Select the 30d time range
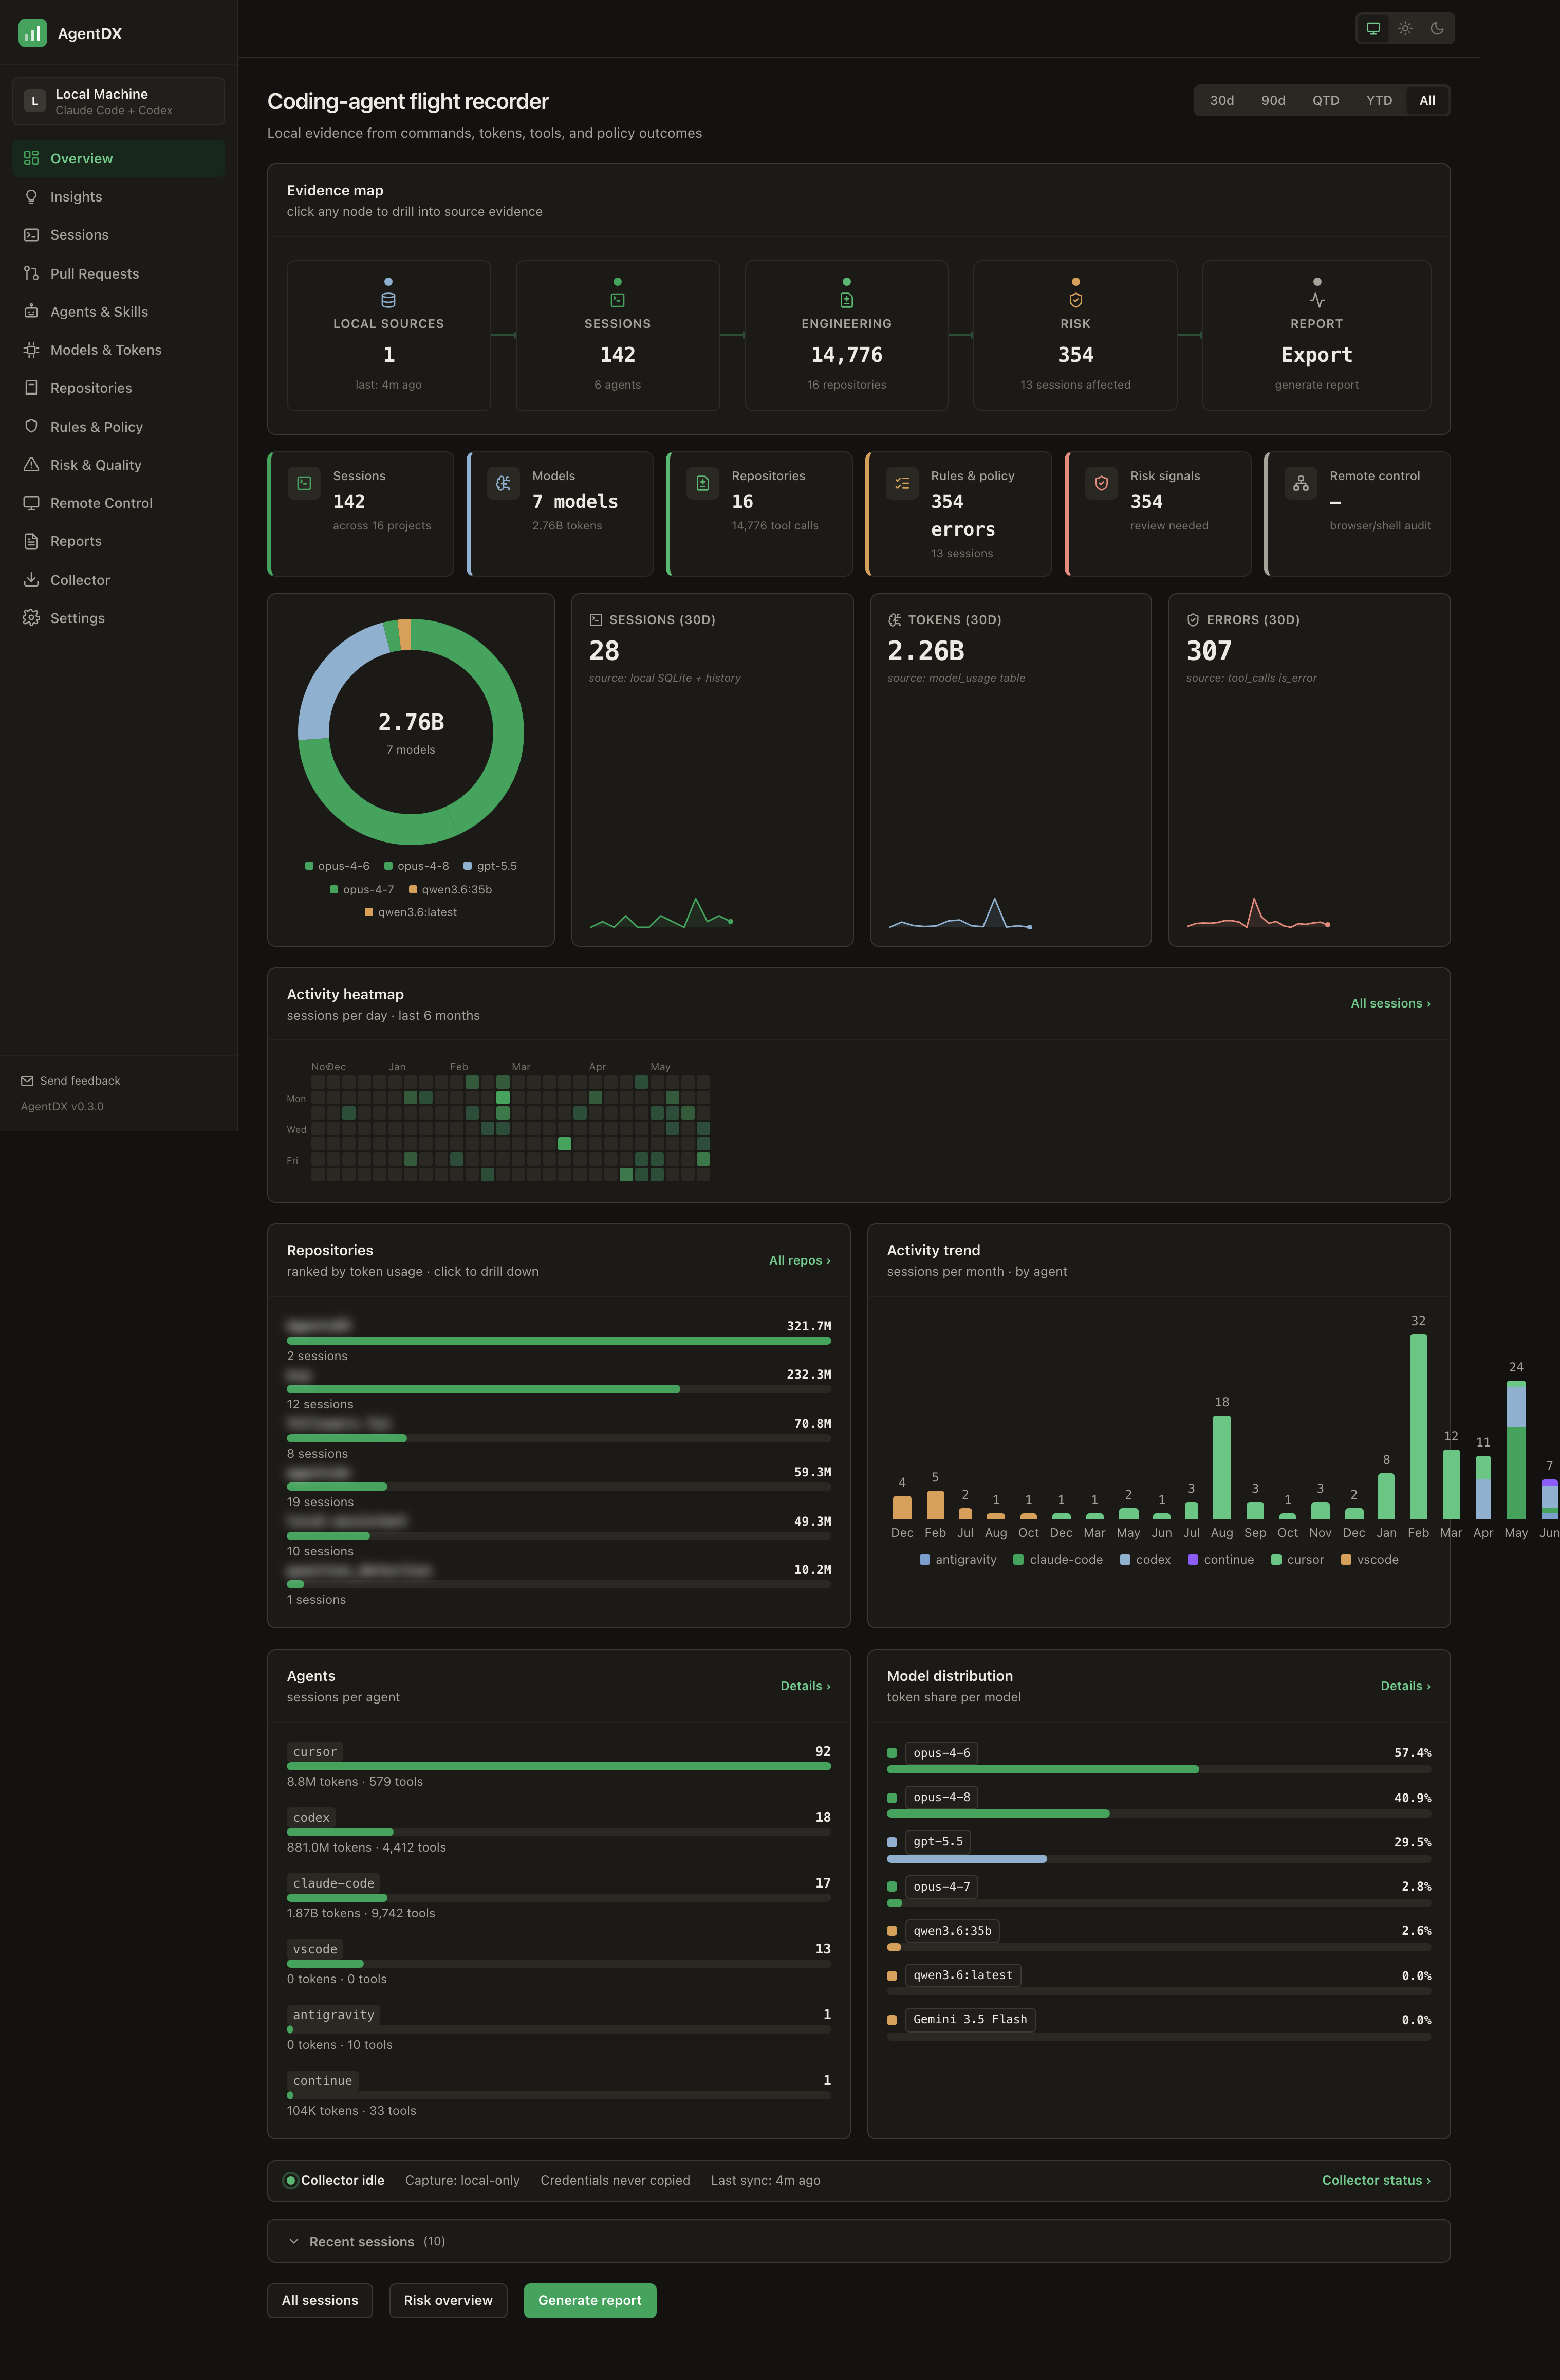Image resolution: width=1560 pixels, height=2380 pixels. [x=1222, y=100]
